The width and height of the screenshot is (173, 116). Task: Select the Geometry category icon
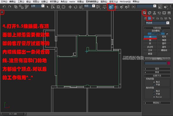(x=145, y=18)
